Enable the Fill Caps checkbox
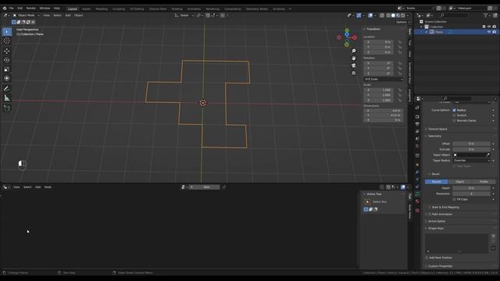 pos(454,200)
